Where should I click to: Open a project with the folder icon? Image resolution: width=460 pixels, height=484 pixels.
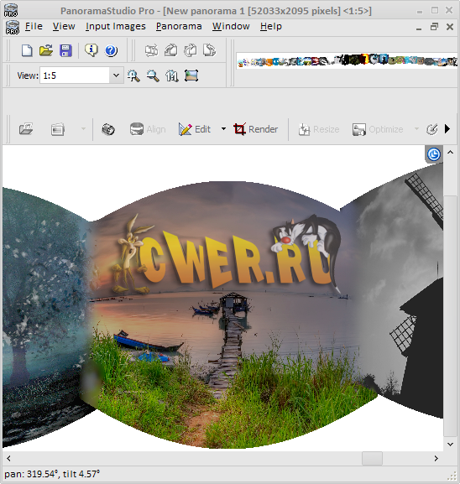pos(46,50)
